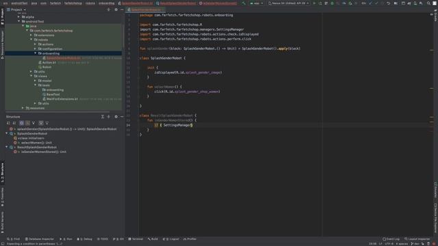Image resolution: width=438 pixels, height=246 pixels.
Task: Click the Search Everywhere magnifier icon
Action: (x=428, y=3)
